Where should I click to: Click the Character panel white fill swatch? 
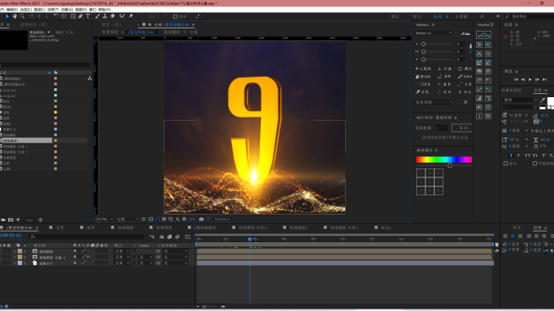click(550, 101)
